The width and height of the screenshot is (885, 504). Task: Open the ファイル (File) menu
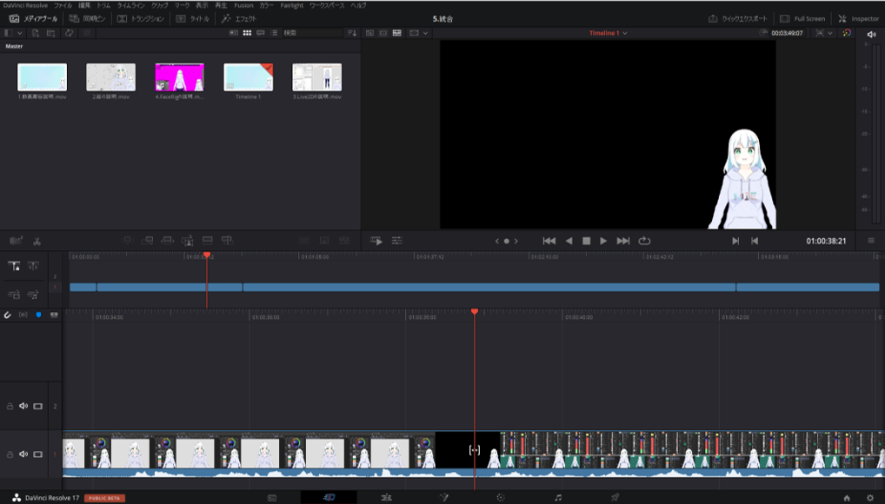click(63, 5)
